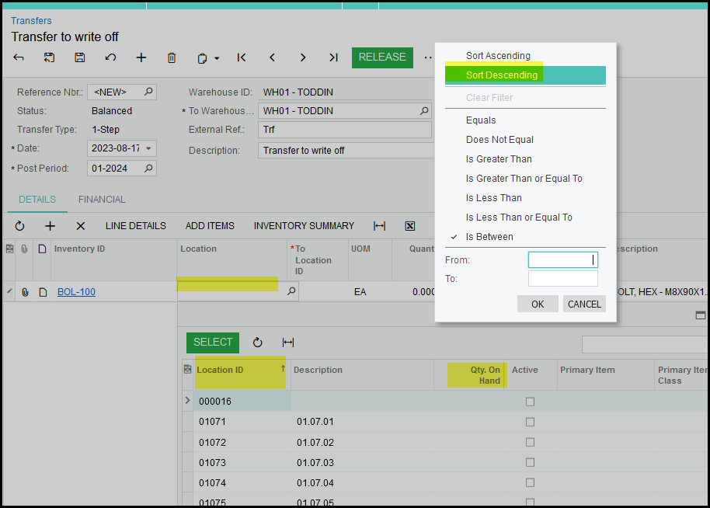Open the BOL-100 inventory link
Viewport: 710px width, 508px height.
click(x=76, y=292)
